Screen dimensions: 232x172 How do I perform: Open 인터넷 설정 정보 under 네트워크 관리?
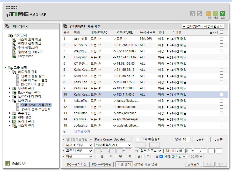(x=33, y=76)
